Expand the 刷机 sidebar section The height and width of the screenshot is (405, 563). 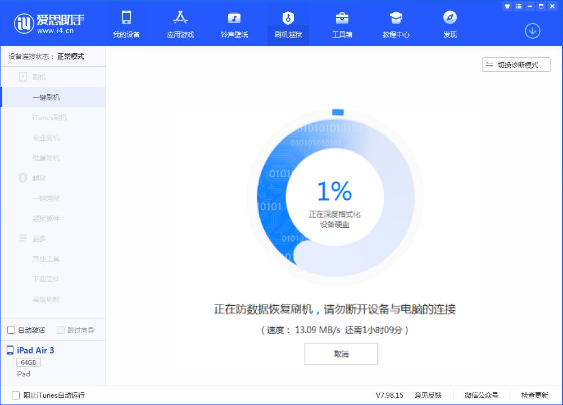coord(39,77)
